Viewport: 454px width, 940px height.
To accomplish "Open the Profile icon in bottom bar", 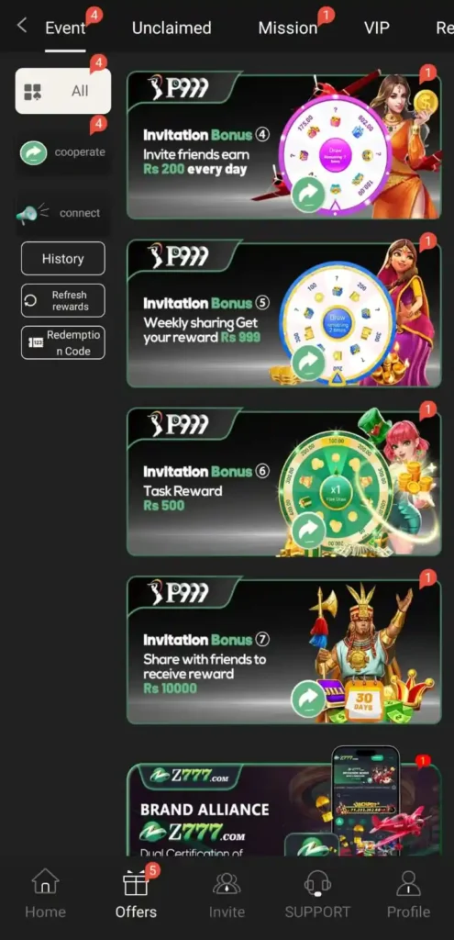I will [x=408, y=882].
